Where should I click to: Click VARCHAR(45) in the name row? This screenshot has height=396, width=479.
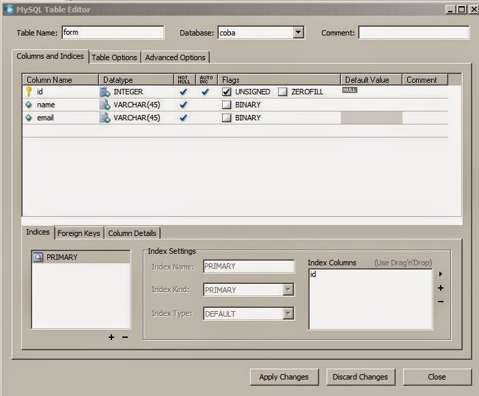tap(137, 105)
